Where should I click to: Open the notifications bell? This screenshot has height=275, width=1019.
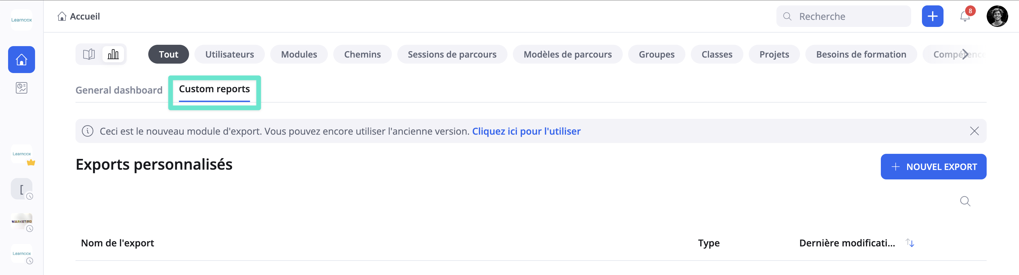[x=965, y=16]
